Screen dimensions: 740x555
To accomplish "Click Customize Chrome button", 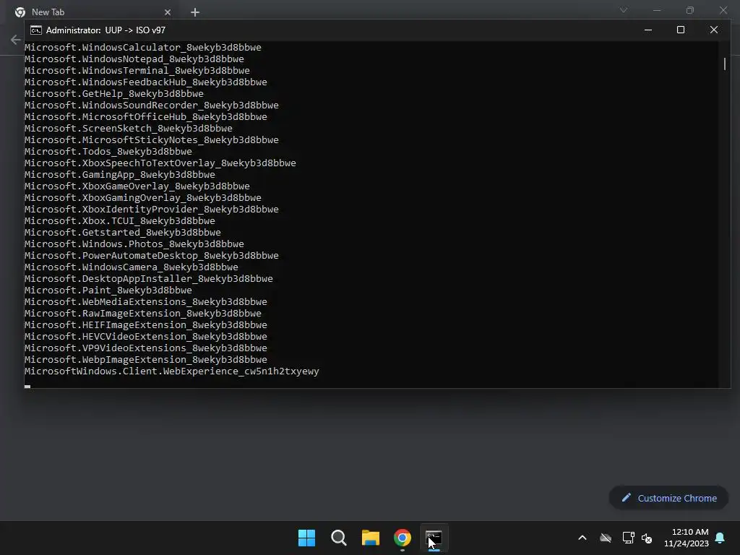I will 668,498.
